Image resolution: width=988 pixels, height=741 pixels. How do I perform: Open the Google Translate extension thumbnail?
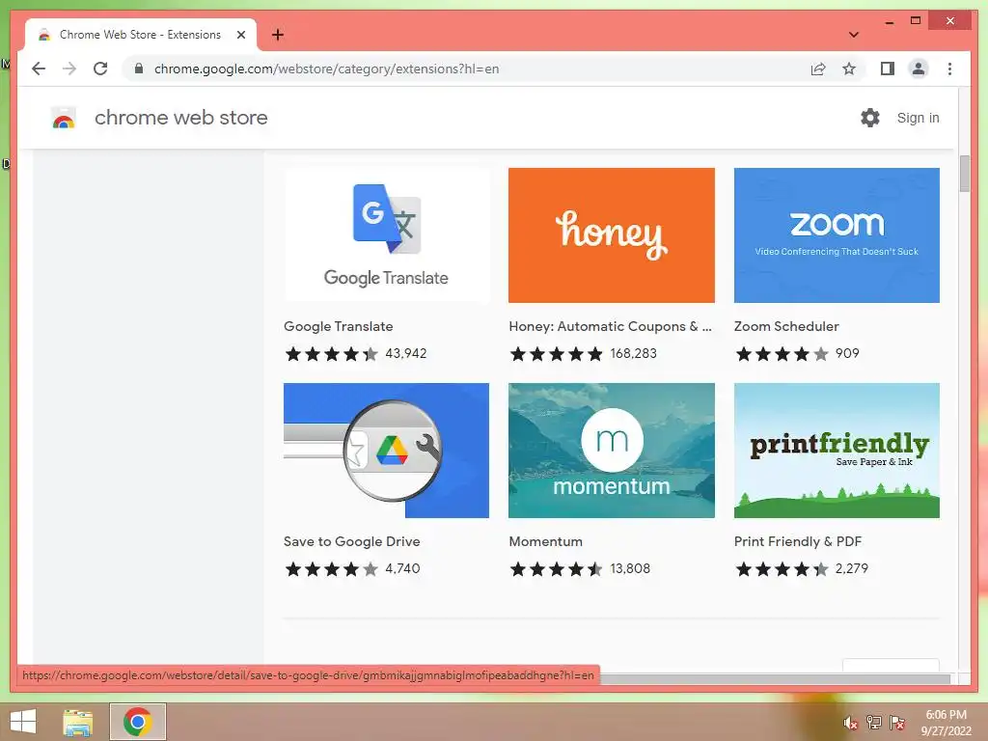(x=386, y=235)
